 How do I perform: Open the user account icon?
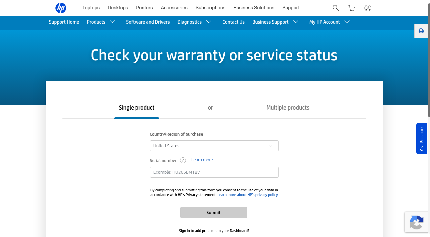point(368,8)
